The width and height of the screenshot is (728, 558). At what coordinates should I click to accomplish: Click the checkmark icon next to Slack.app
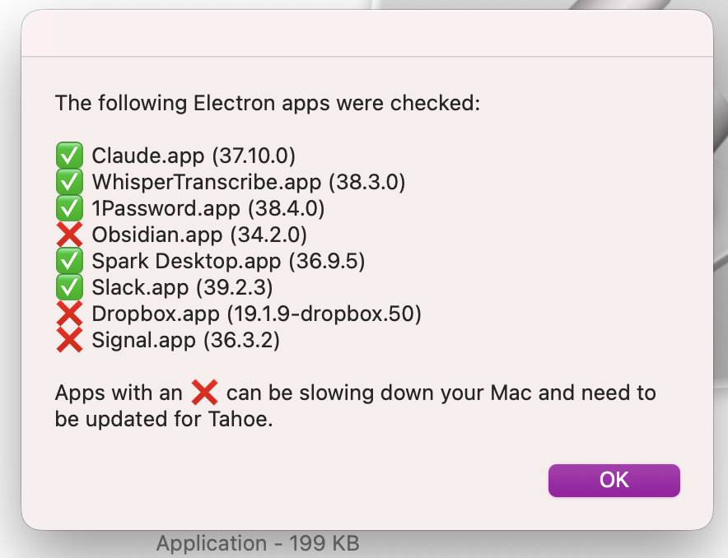[x=69, y=287]
